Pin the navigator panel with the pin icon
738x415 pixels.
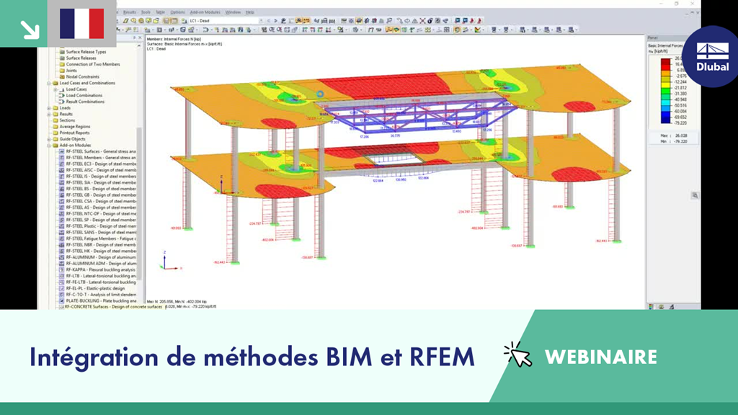pyautogui.click(x=134, y=37)
